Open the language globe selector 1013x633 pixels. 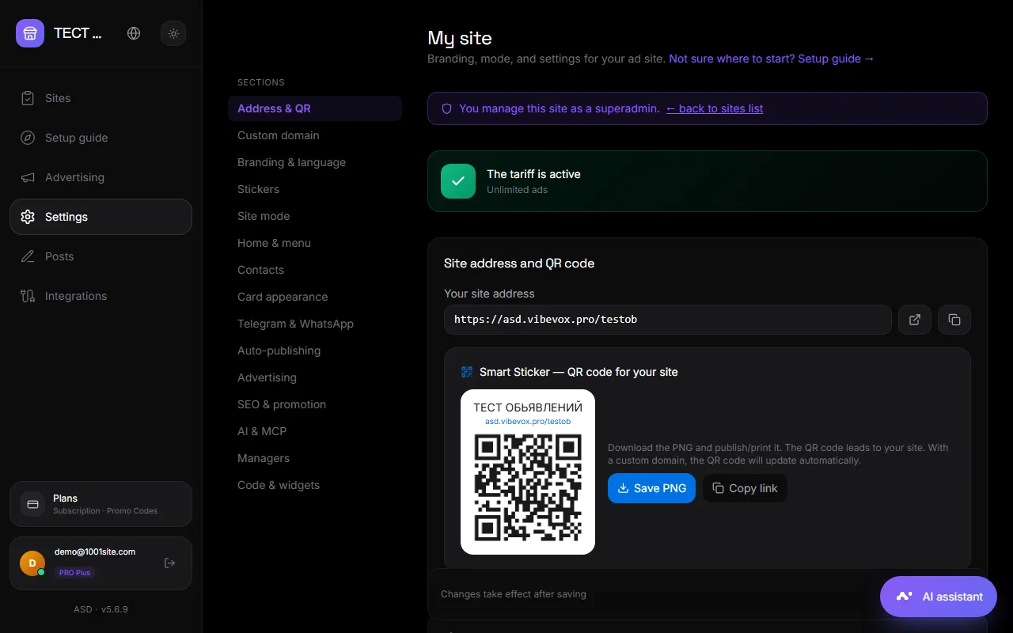click(134, 33)
